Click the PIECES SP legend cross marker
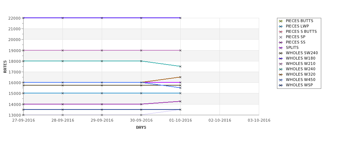This screenshot has height=153, width=348. [x=281, y=37]
